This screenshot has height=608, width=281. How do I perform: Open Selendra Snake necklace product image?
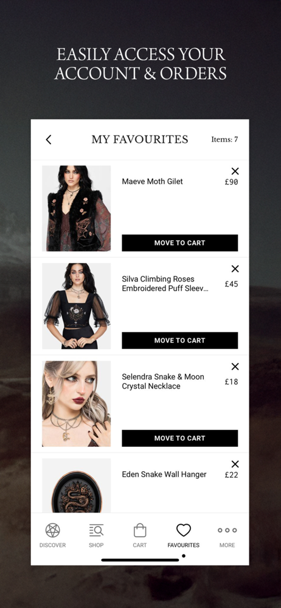[77, 404]
